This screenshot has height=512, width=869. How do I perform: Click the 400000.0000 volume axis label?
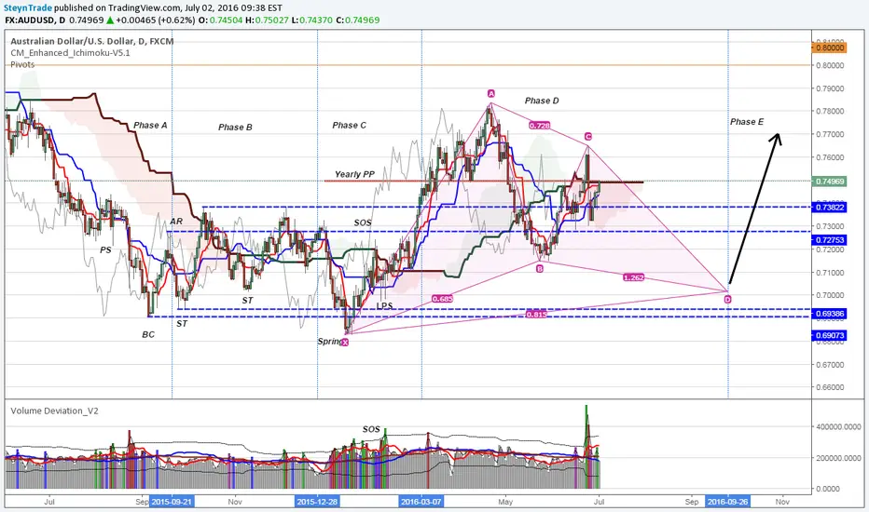[838, 426]
